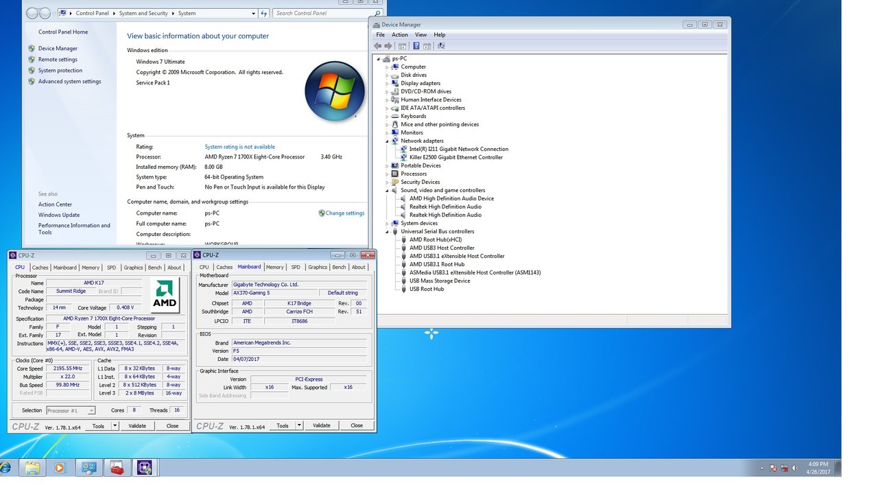Click the Action Center flag tray icon

(x=773, y=468)
